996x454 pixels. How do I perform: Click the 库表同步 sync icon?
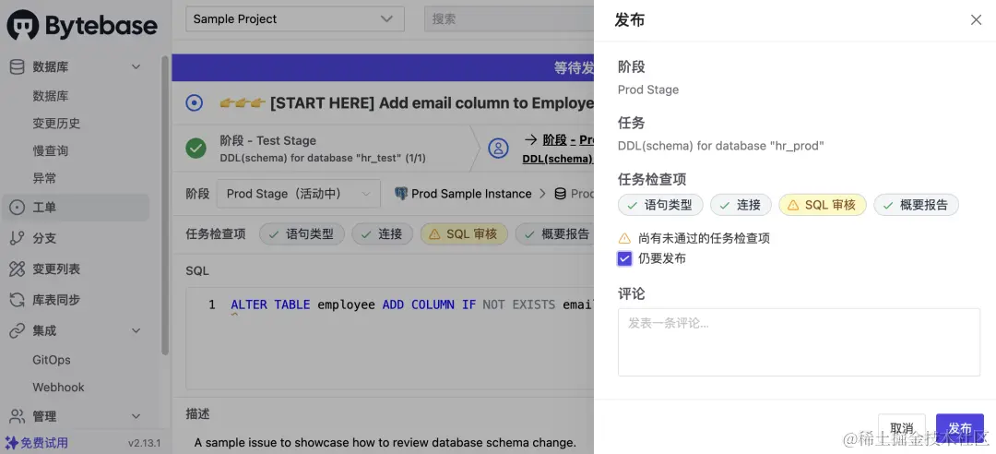click(18, 300)
